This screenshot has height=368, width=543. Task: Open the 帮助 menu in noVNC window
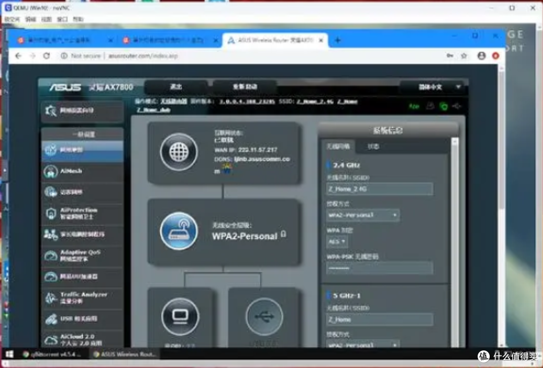tap(78, 19)
